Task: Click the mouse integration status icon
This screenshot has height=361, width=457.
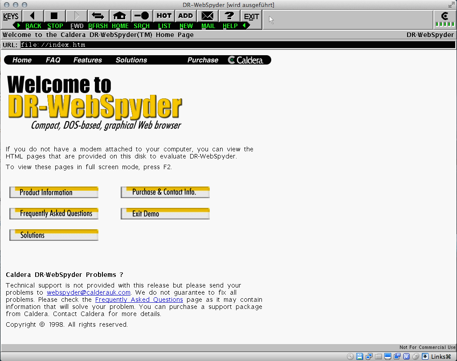Action: (x=416, y=357)
